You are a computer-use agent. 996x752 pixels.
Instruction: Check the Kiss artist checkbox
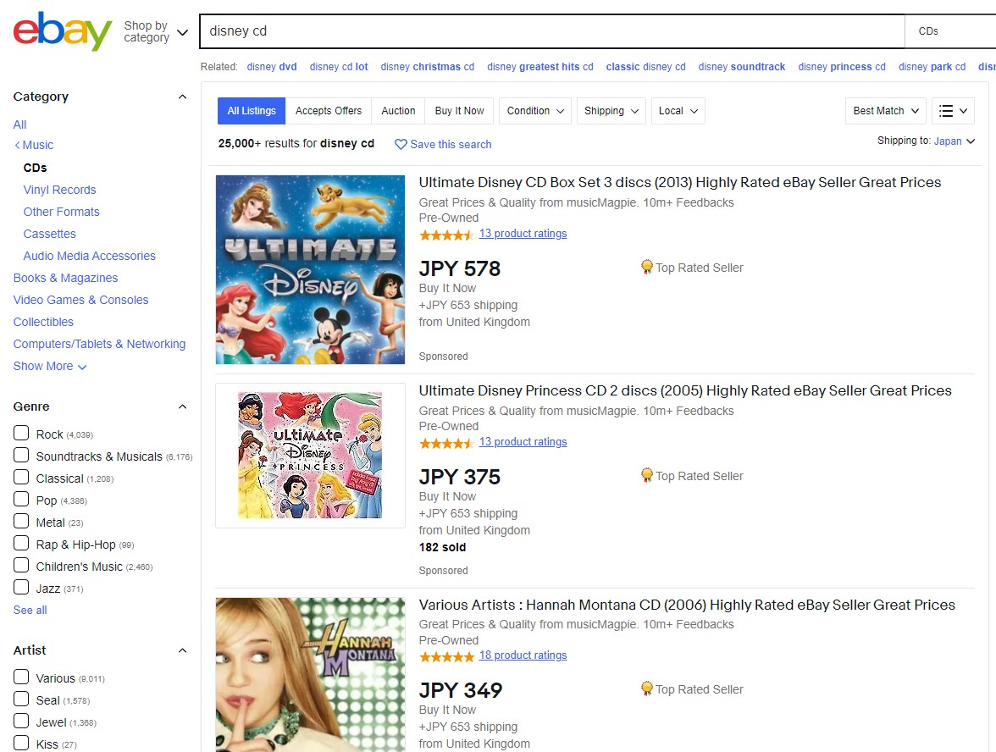tap(21, 744)
